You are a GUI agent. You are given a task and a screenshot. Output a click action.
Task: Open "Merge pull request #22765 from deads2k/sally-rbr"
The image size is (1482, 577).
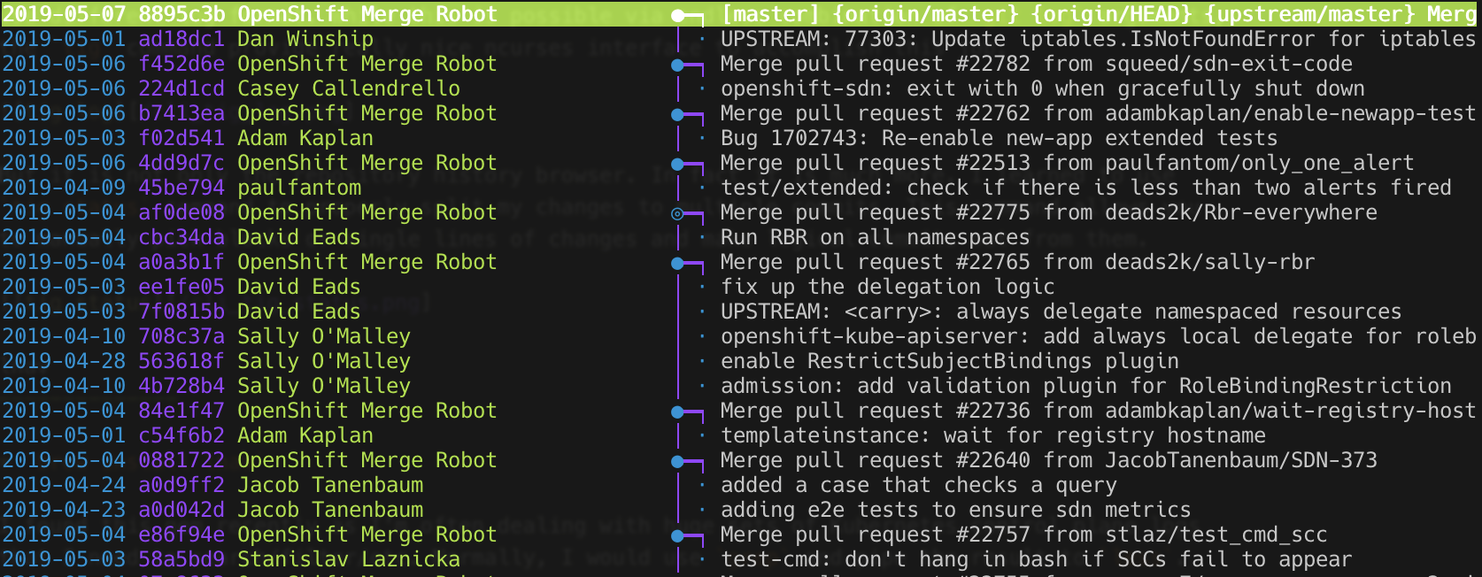click(x=1018, y=262)
